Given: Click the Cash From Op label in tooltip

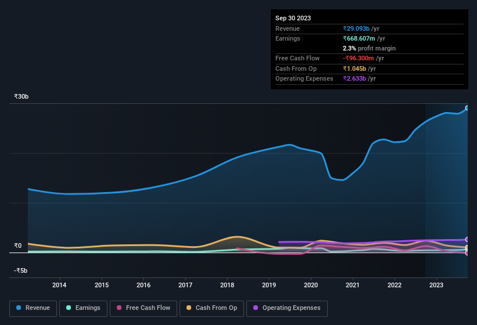Looking at the screenshot, I should [x=296, y=68].
